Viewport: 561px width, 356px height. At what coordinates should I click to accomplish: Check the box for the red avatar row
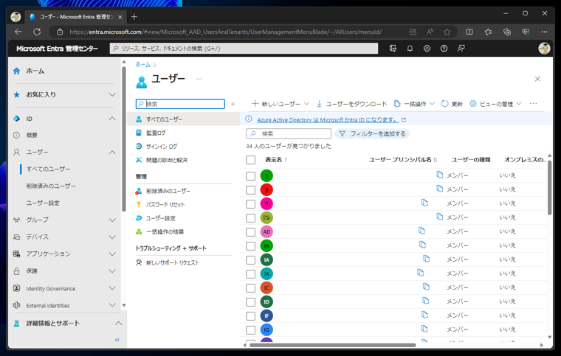[x=250, y=190]
